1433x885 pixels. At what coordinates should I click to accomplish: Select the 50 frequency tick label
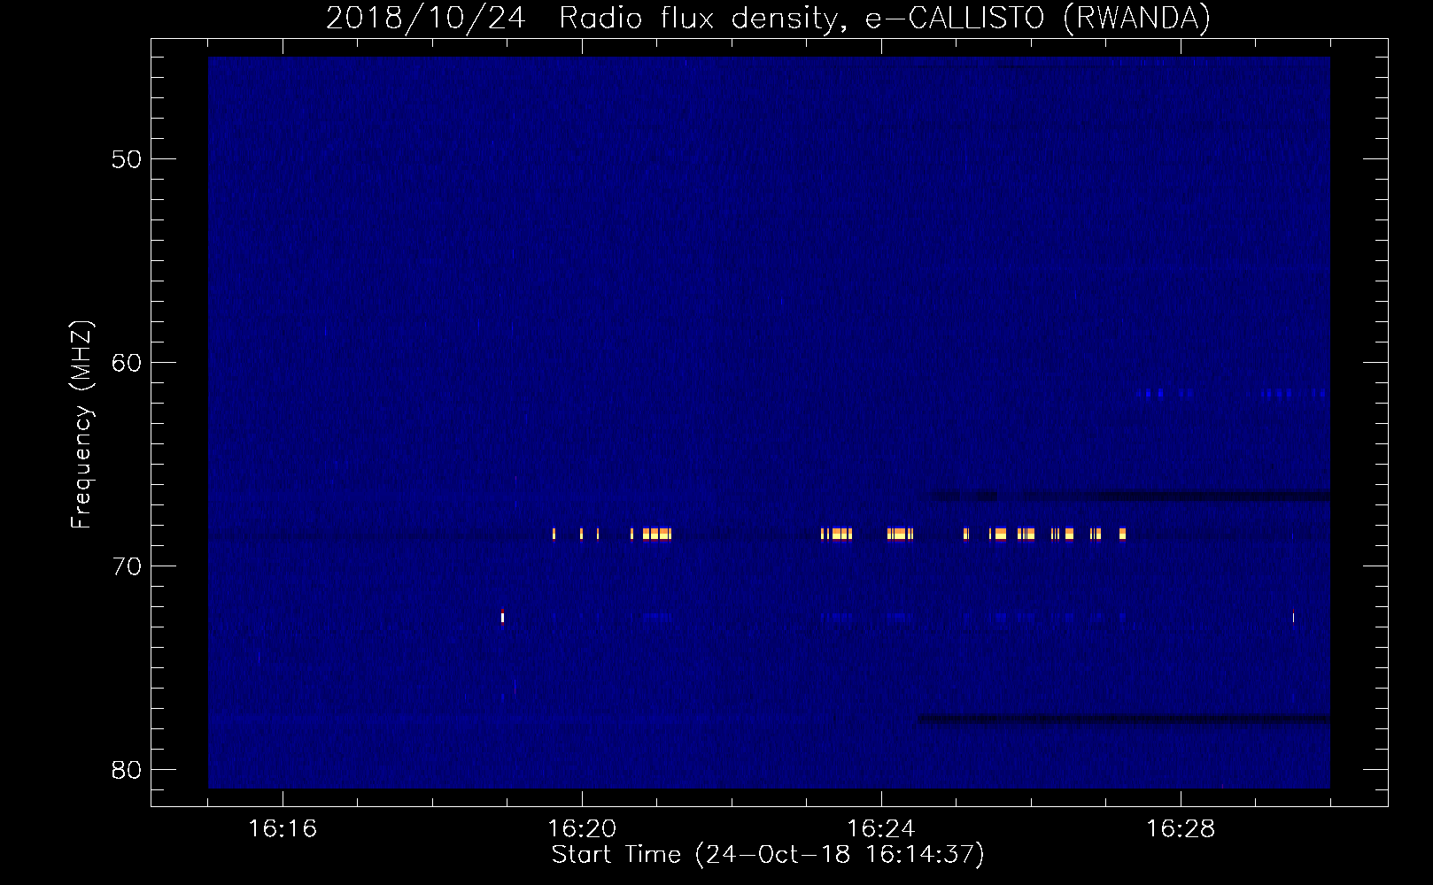point(127,159)
